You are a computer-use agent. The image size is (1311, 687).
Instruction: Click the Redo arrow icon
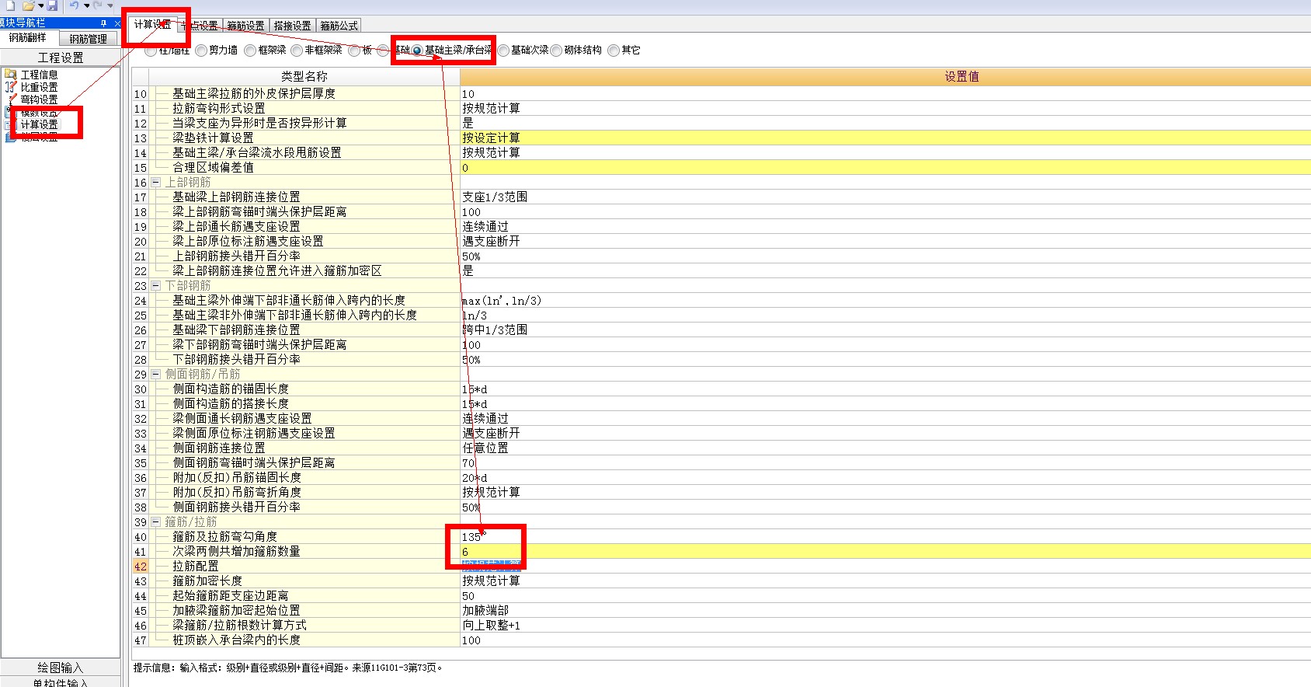click(x=98, y=5)
